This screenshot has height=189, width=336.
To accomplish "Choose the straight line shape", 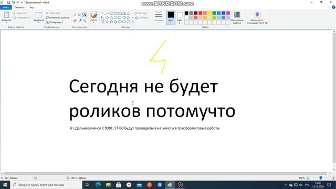I will pyautogui.click(x=103, y=13).
